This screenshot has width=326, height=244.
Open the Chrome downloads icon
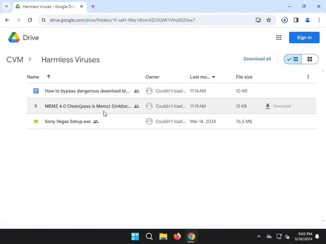[x=284, y=20]
